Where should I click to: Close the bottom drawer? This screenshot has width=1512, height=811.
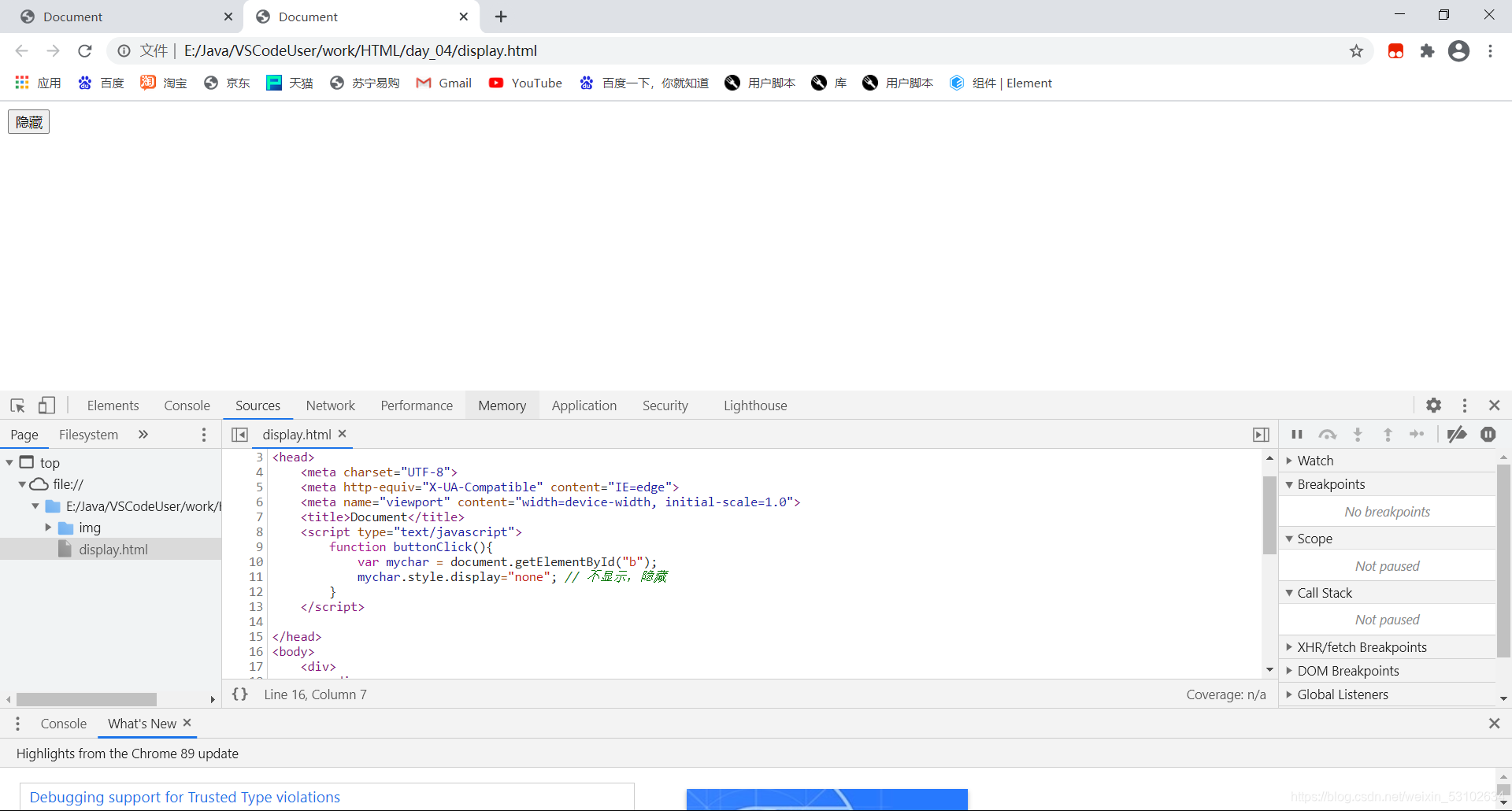[x=1494, y=724]
